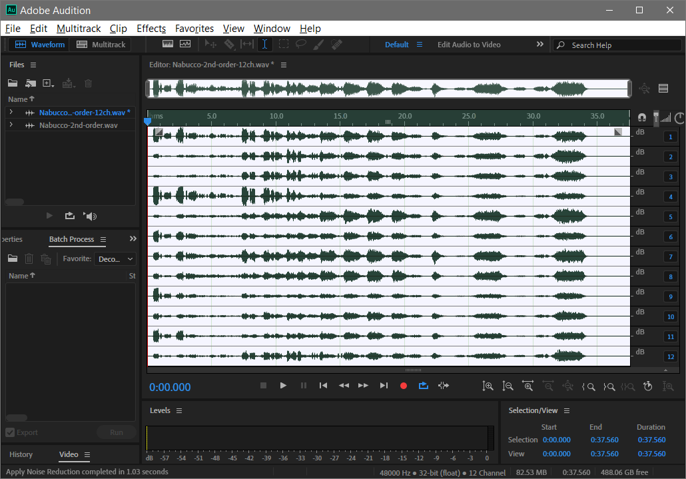686x479 pixels.
Task: Open the Default workspace options menu
Action: pos(420,45)
